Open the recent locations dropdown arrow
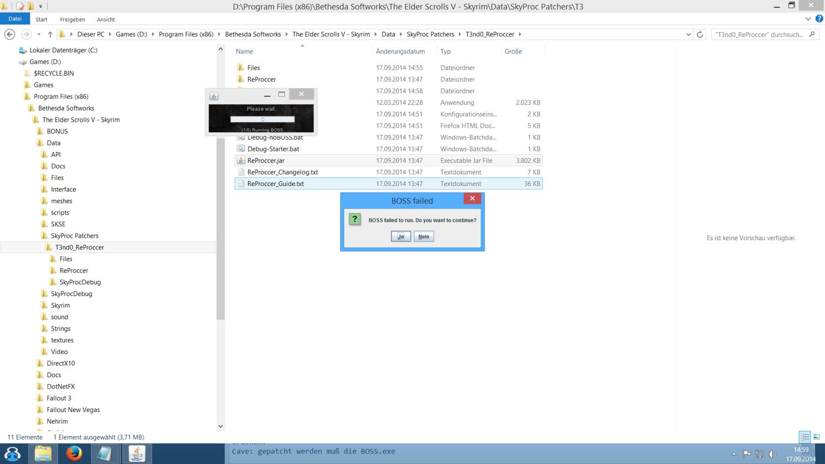Screen dimensions: 825x464 click(x=39, y=34)
